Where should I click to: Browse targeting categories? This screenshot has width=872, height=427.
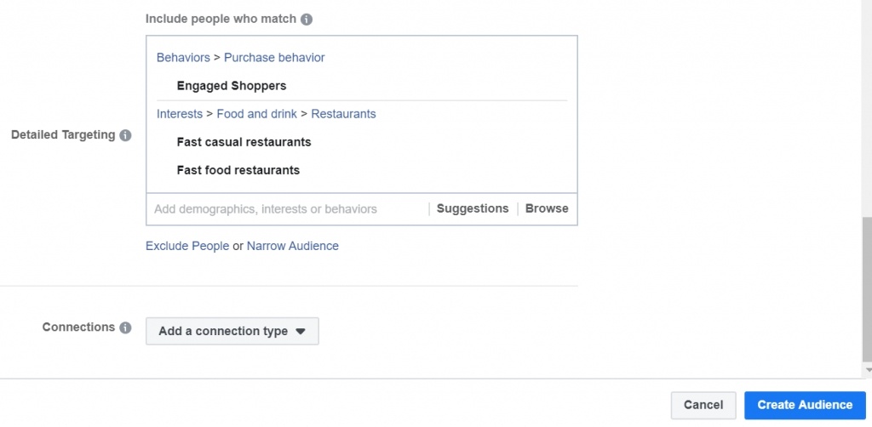pos(547,208)
